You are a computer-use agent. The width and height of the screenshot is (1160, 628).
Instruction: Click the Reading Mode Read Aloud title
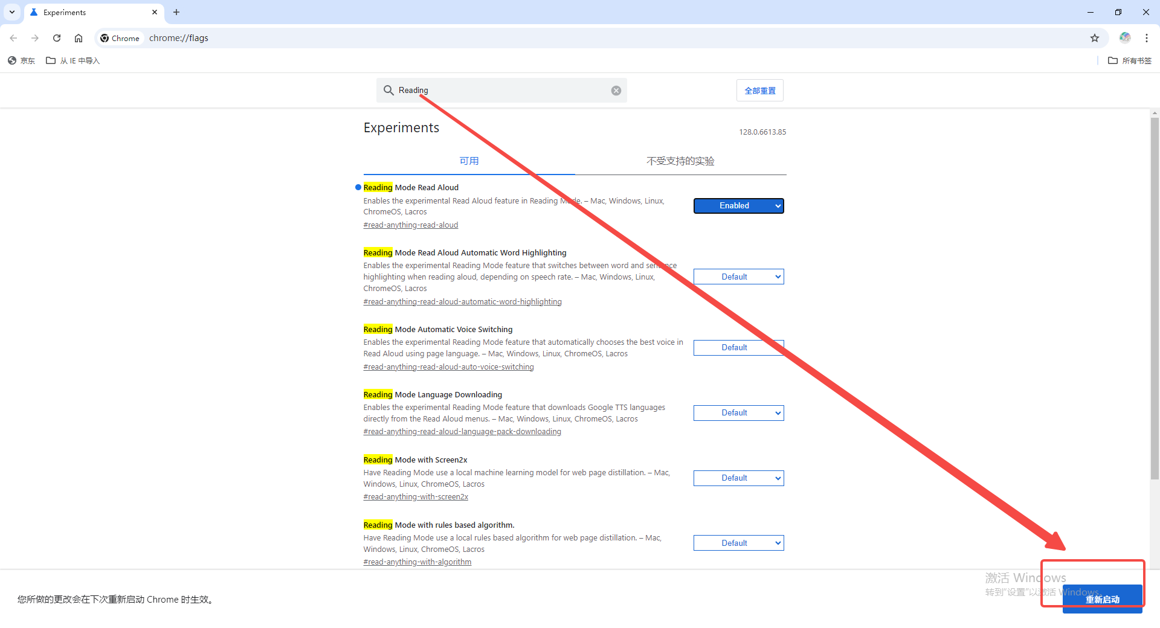411,187
